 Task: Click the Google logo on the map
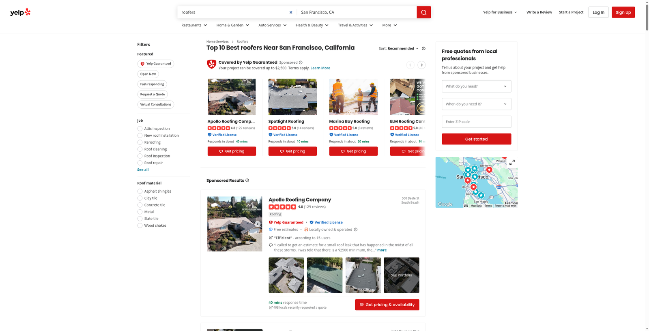tap(445, 204)
